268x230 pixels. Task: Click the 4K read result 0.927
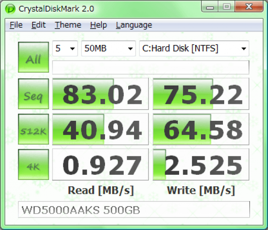point(100,164)
